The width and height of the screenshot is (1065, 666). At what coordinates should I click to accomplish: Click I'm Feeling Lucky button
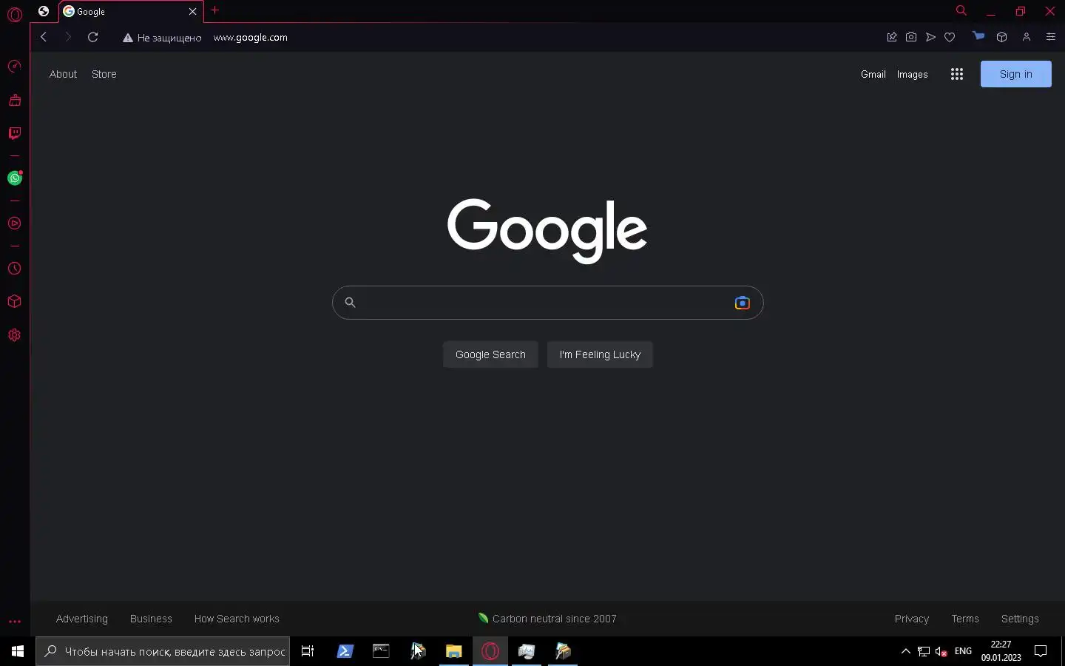coord(600,354)
